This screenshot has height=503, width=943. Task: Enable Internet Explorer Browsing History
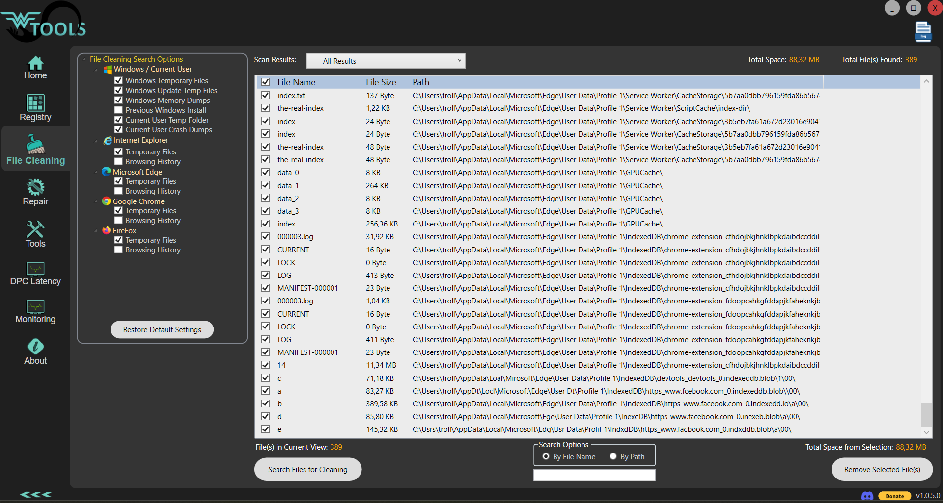coord(118,161)
